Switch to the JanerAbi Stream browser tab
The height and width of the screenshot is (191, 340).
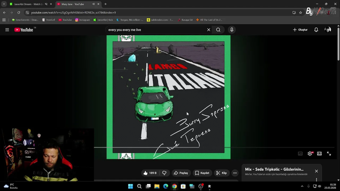click(x=28, y=4)
